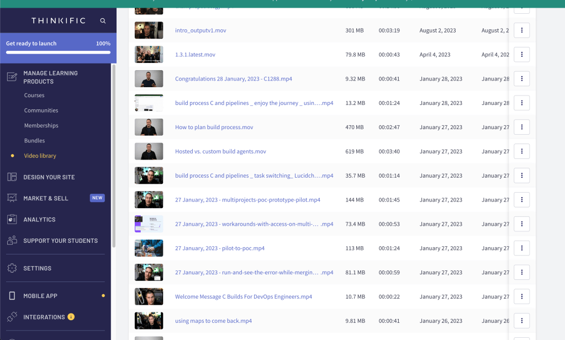This screenshot has width=565, height=340.
Task: Open the options menu for How to plan build process.mov
Action: point(521,127)
